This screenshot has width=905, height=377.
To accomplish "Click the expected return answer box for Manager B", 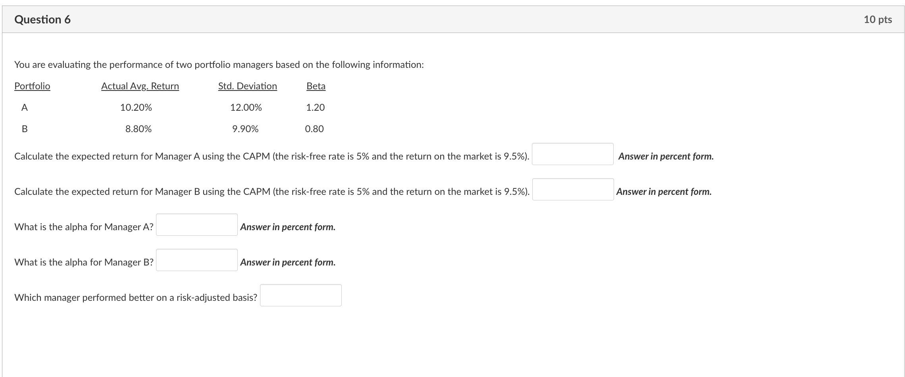I will (x=573, y=191).
